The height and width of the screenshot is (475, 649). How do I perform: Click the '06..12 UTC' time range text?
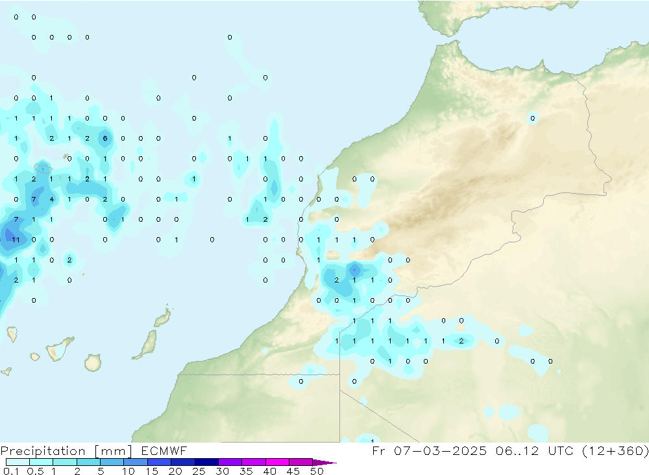[534, 450]
